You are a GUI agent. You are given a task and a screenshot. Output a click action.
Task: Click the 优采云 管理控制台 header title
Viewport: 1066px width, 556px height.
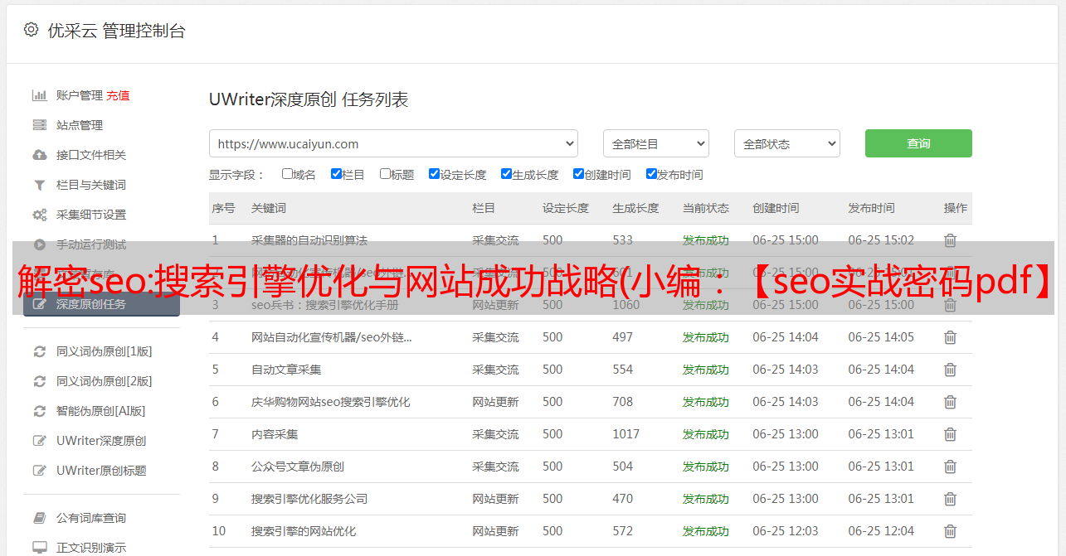click(116, 31)
